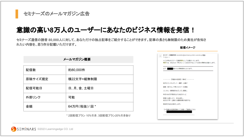Click the SEMINARS wordmark text
The height and width of the screenshot is (137, 244).
coord(26,129)
